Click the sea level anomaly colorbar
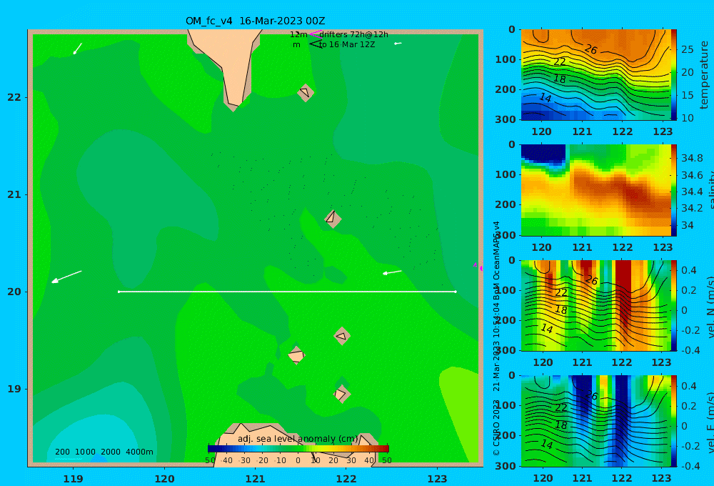Viewport: 714px width, 486px height. 298,449
